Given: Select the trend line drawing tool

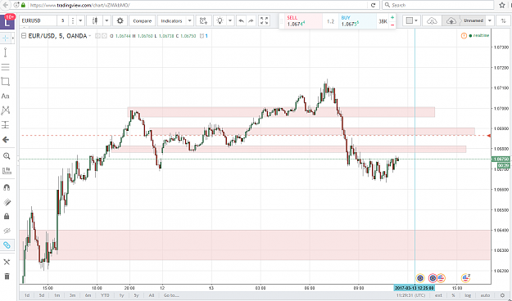Looking at the screenshot, I should (x=6, y=52).
